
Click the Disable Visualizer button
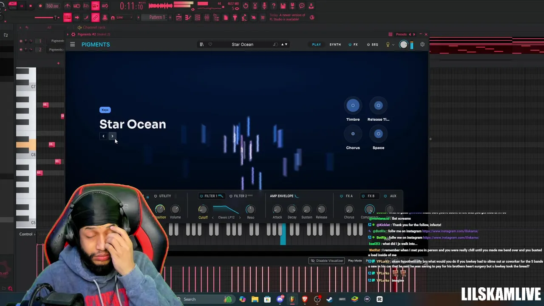(327, 261)
